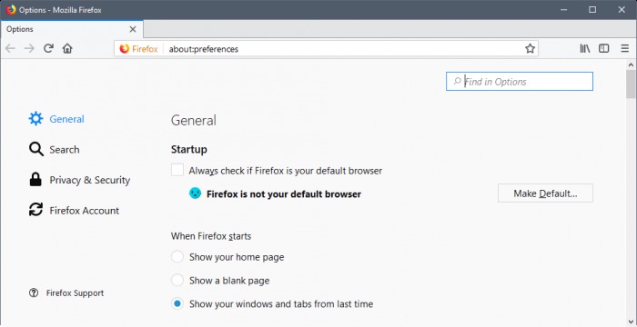Click the scrollbar down arrow

coord(631,321)
